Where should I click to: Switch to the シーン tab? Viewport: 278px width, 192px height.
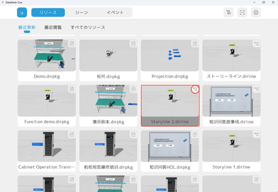[x=82, y=12]
